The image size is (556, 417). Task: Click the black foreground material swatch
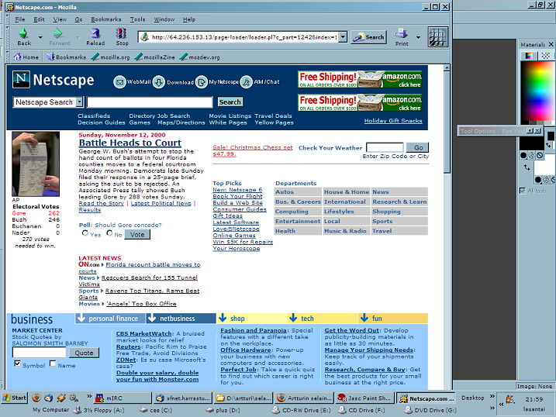coord(531,143)
